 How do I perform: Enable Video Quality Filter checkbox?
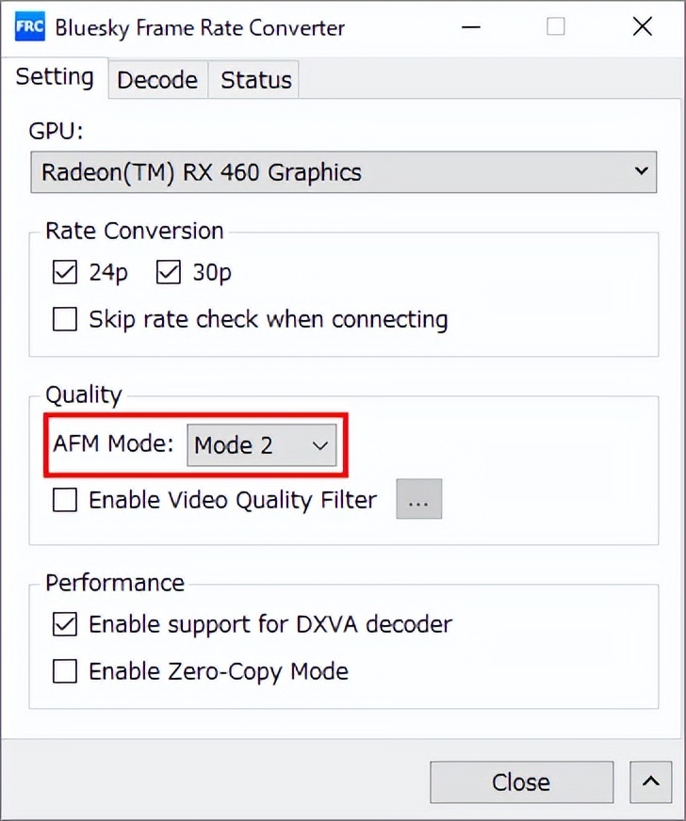tap(65, 500)
